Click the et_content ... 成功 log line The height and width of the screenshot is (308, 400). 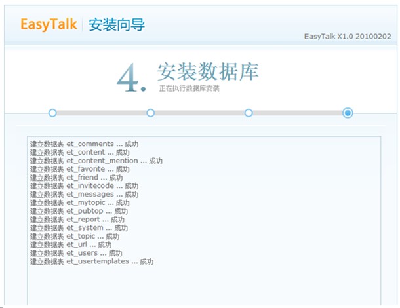tap(80, 153)
